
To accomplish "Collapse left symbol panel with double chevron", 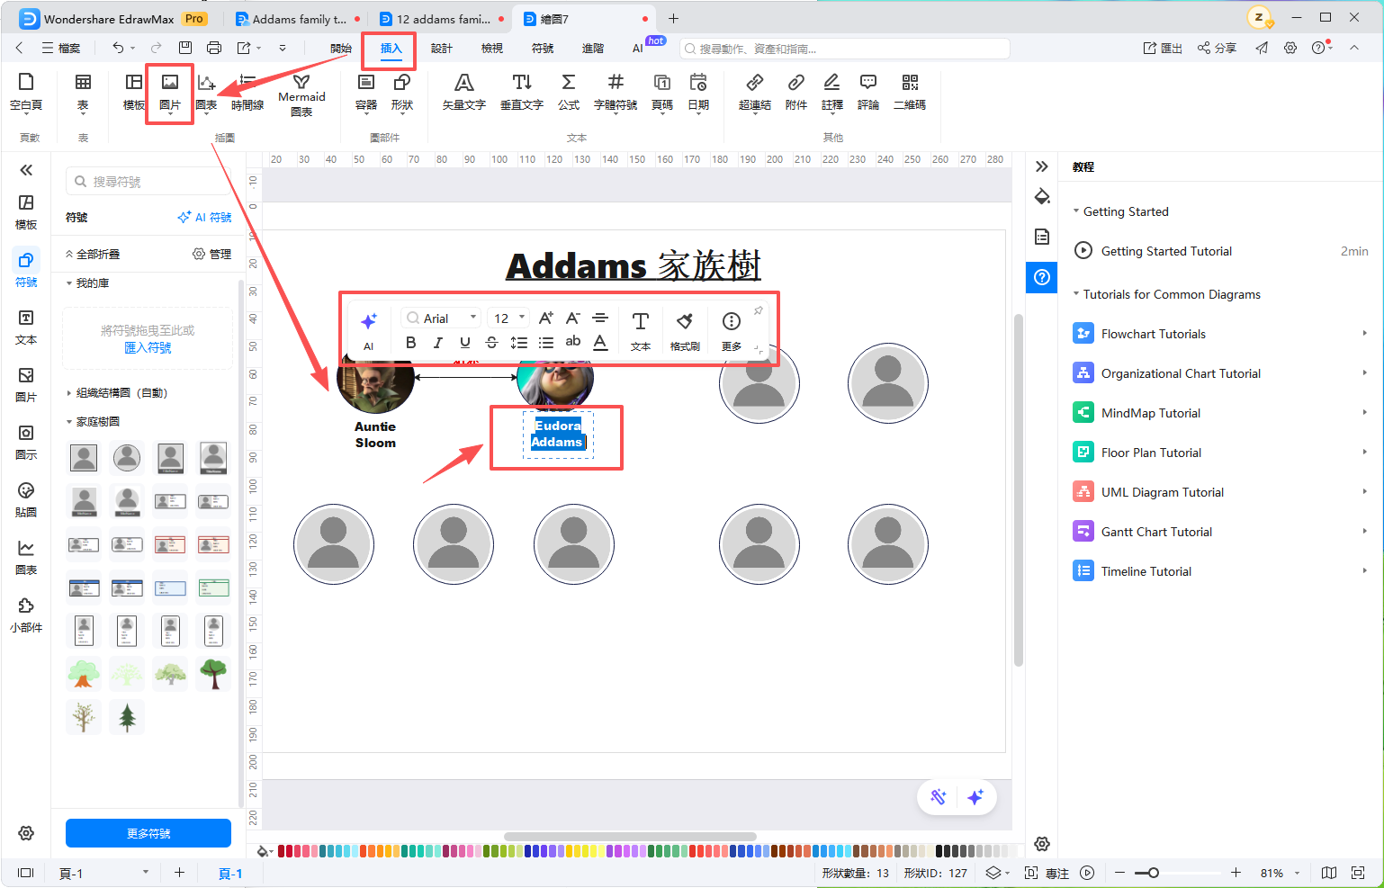I will tap(26, 169).
